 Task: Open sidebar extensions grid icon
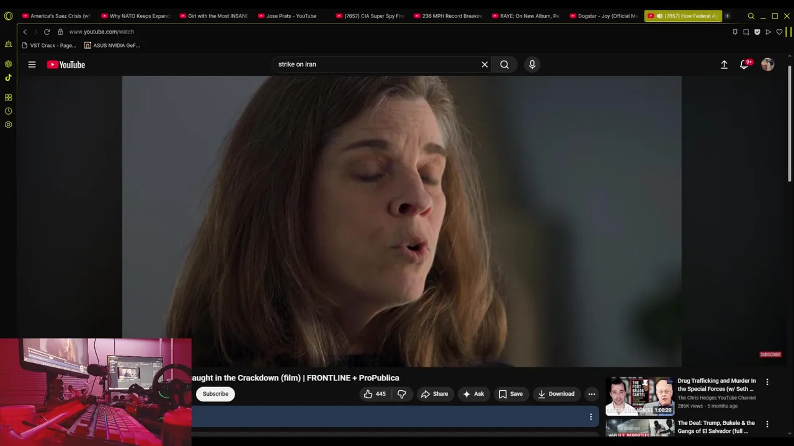click(x=8, y=97)
